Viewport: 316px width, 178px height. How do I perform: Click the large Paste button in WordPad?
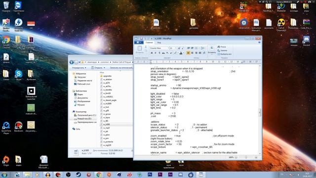[x=139, y=49]
